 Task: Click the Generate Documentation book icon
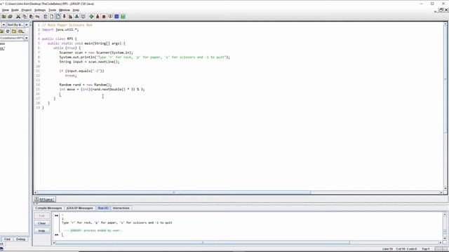(83, 17)
